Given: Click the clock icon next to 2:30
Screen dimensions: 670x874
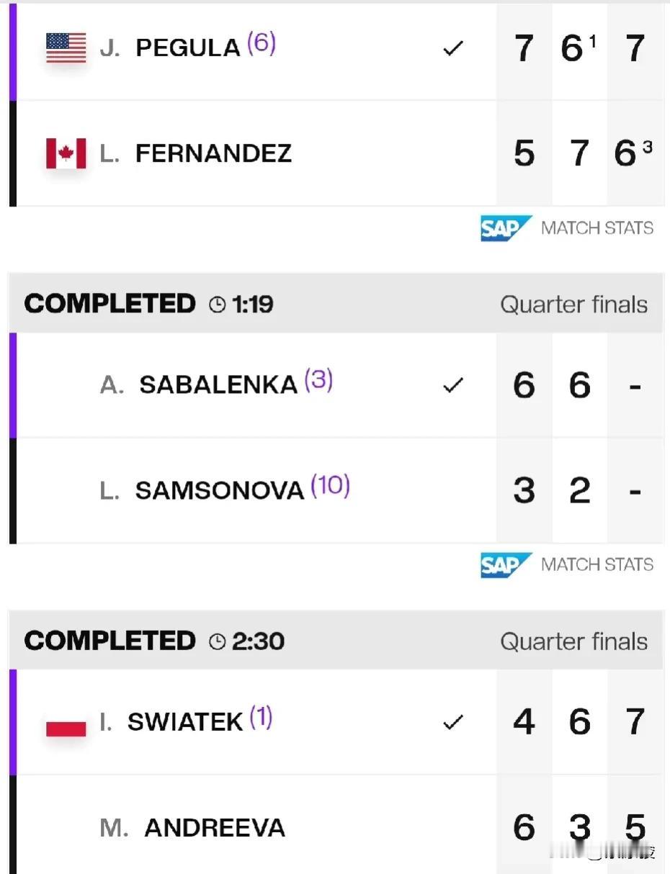Looking at the screenshot, I should [217, 641].
